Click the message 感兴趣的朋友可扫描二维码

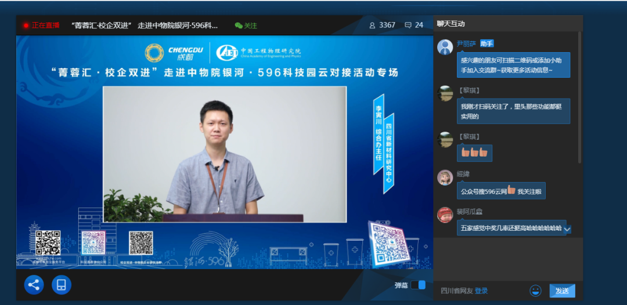pyautogui.click(x=513, y=65)
